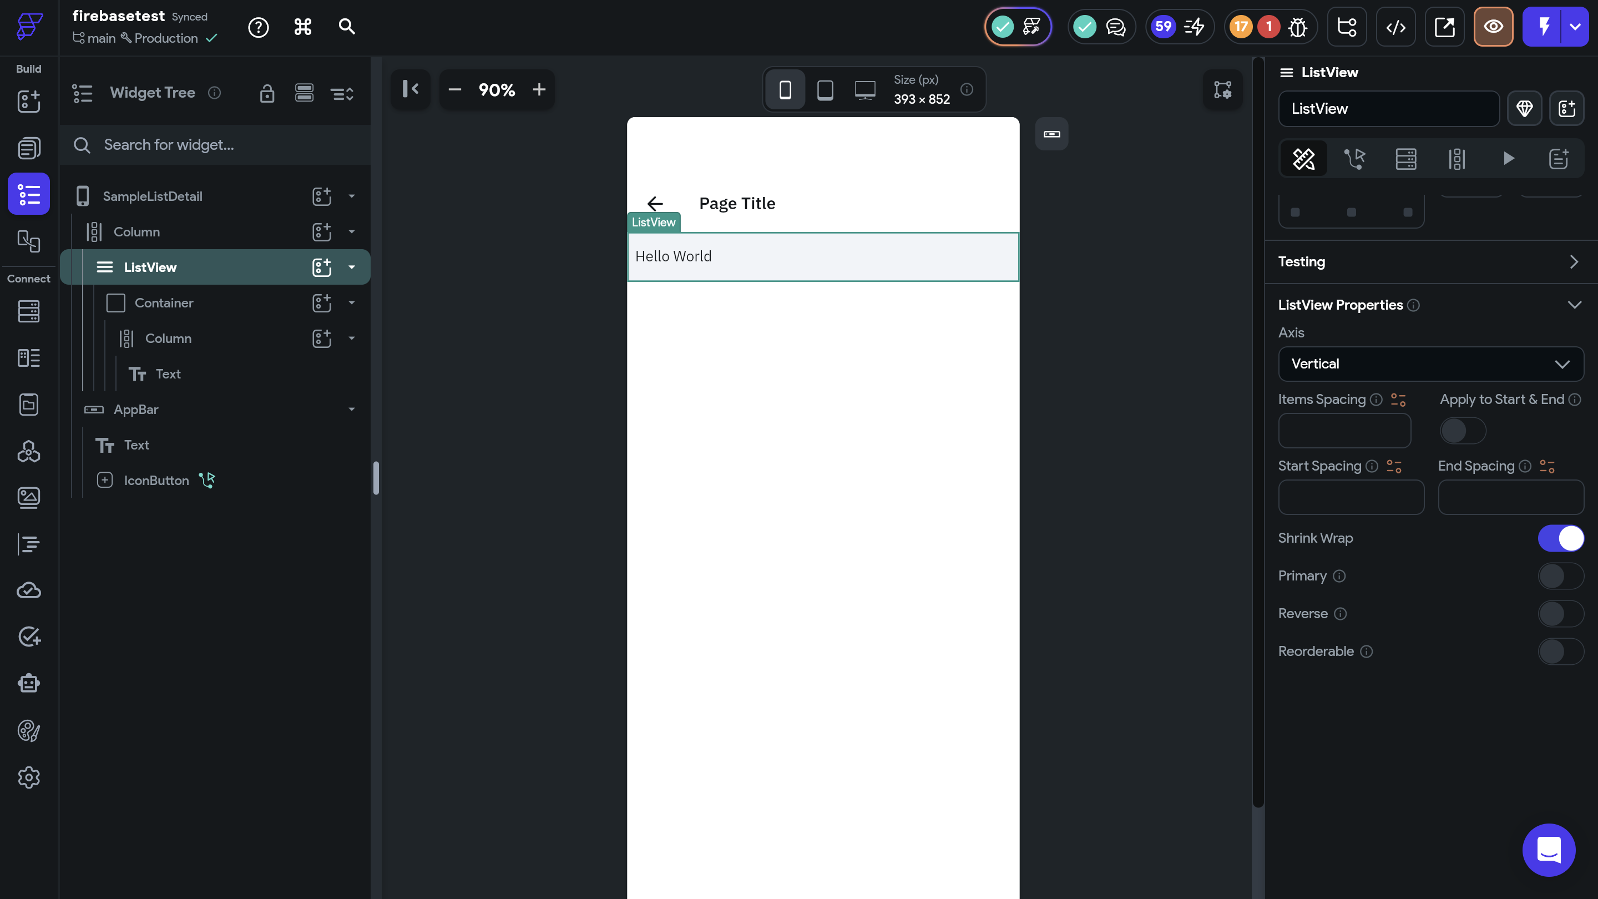
Task: Expand the Testing section
Action: pyautogui.click(x=1574, y=262)
